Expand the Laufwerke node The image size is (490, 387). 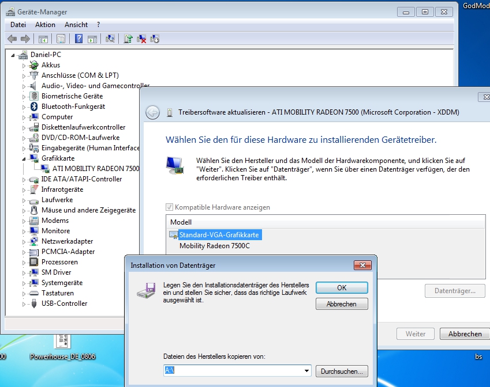(x=24, y=200)
